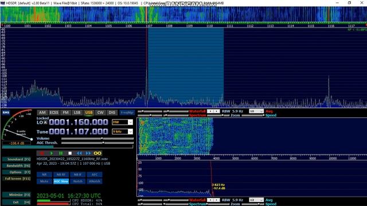This screenshot has height=206, width=367.
Task: Select LSB demodulation mode
Action: point(77,113)
